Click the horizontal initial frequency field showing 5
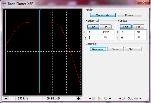151x103 pixels. (94, 38)
